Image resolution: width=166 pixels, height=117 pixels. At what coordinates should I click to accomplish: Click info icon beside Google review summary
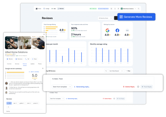(x=43, y=68)
